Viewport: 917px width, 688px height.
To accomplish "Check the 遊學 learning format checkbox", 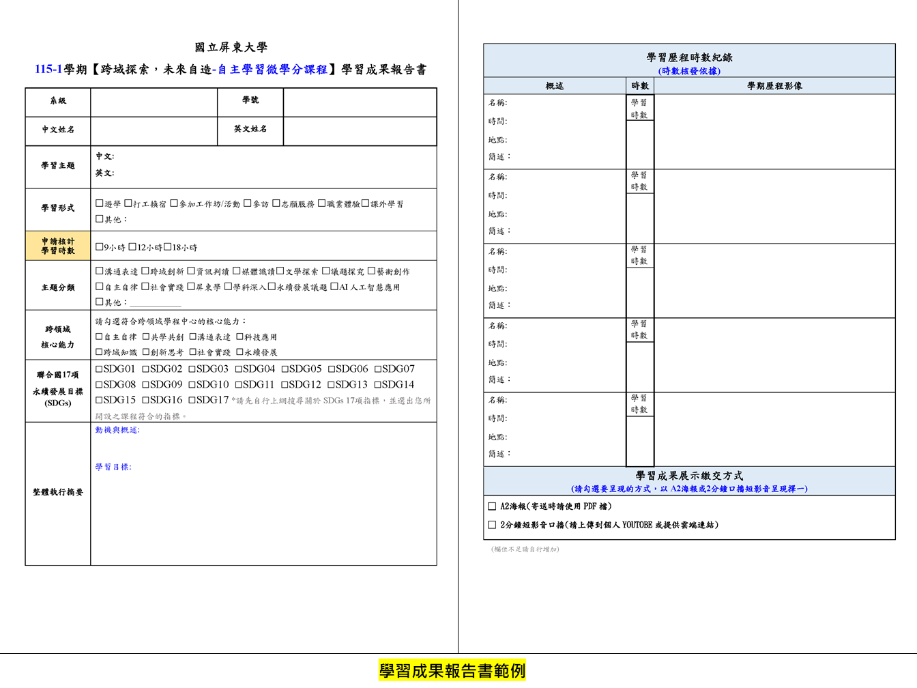I will click(100, 203).
